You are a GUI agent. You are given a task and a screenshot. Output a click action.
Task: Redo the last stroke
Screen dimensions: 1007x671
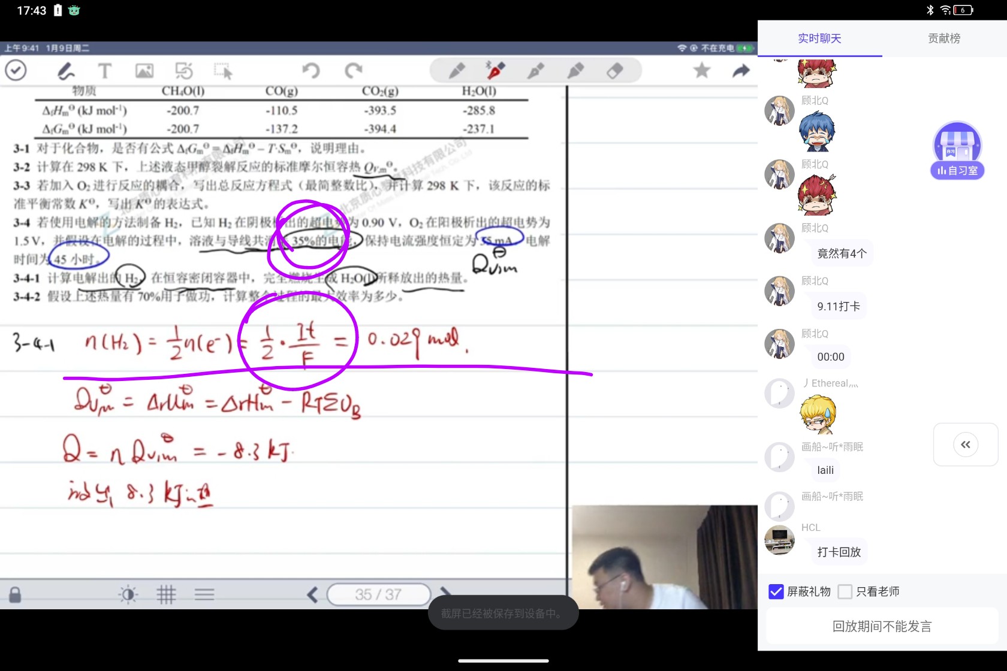click(x=354, y=71)
